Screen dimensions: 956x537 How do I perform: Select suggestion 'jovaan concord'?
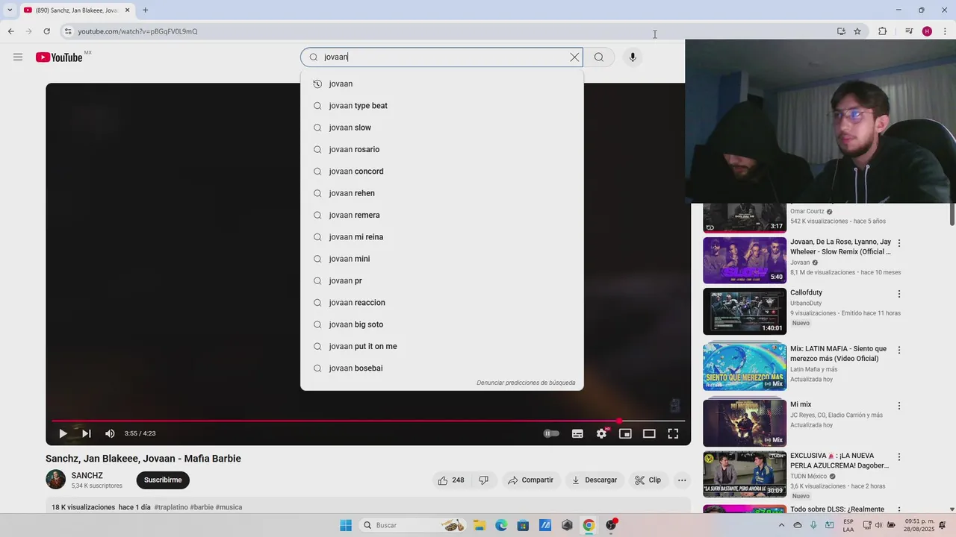point(442,172)
